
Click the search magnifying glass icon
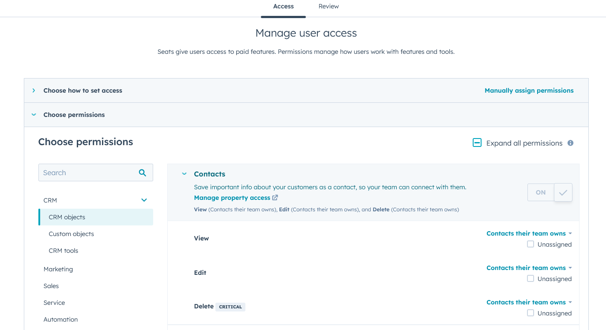pos(142,172)
